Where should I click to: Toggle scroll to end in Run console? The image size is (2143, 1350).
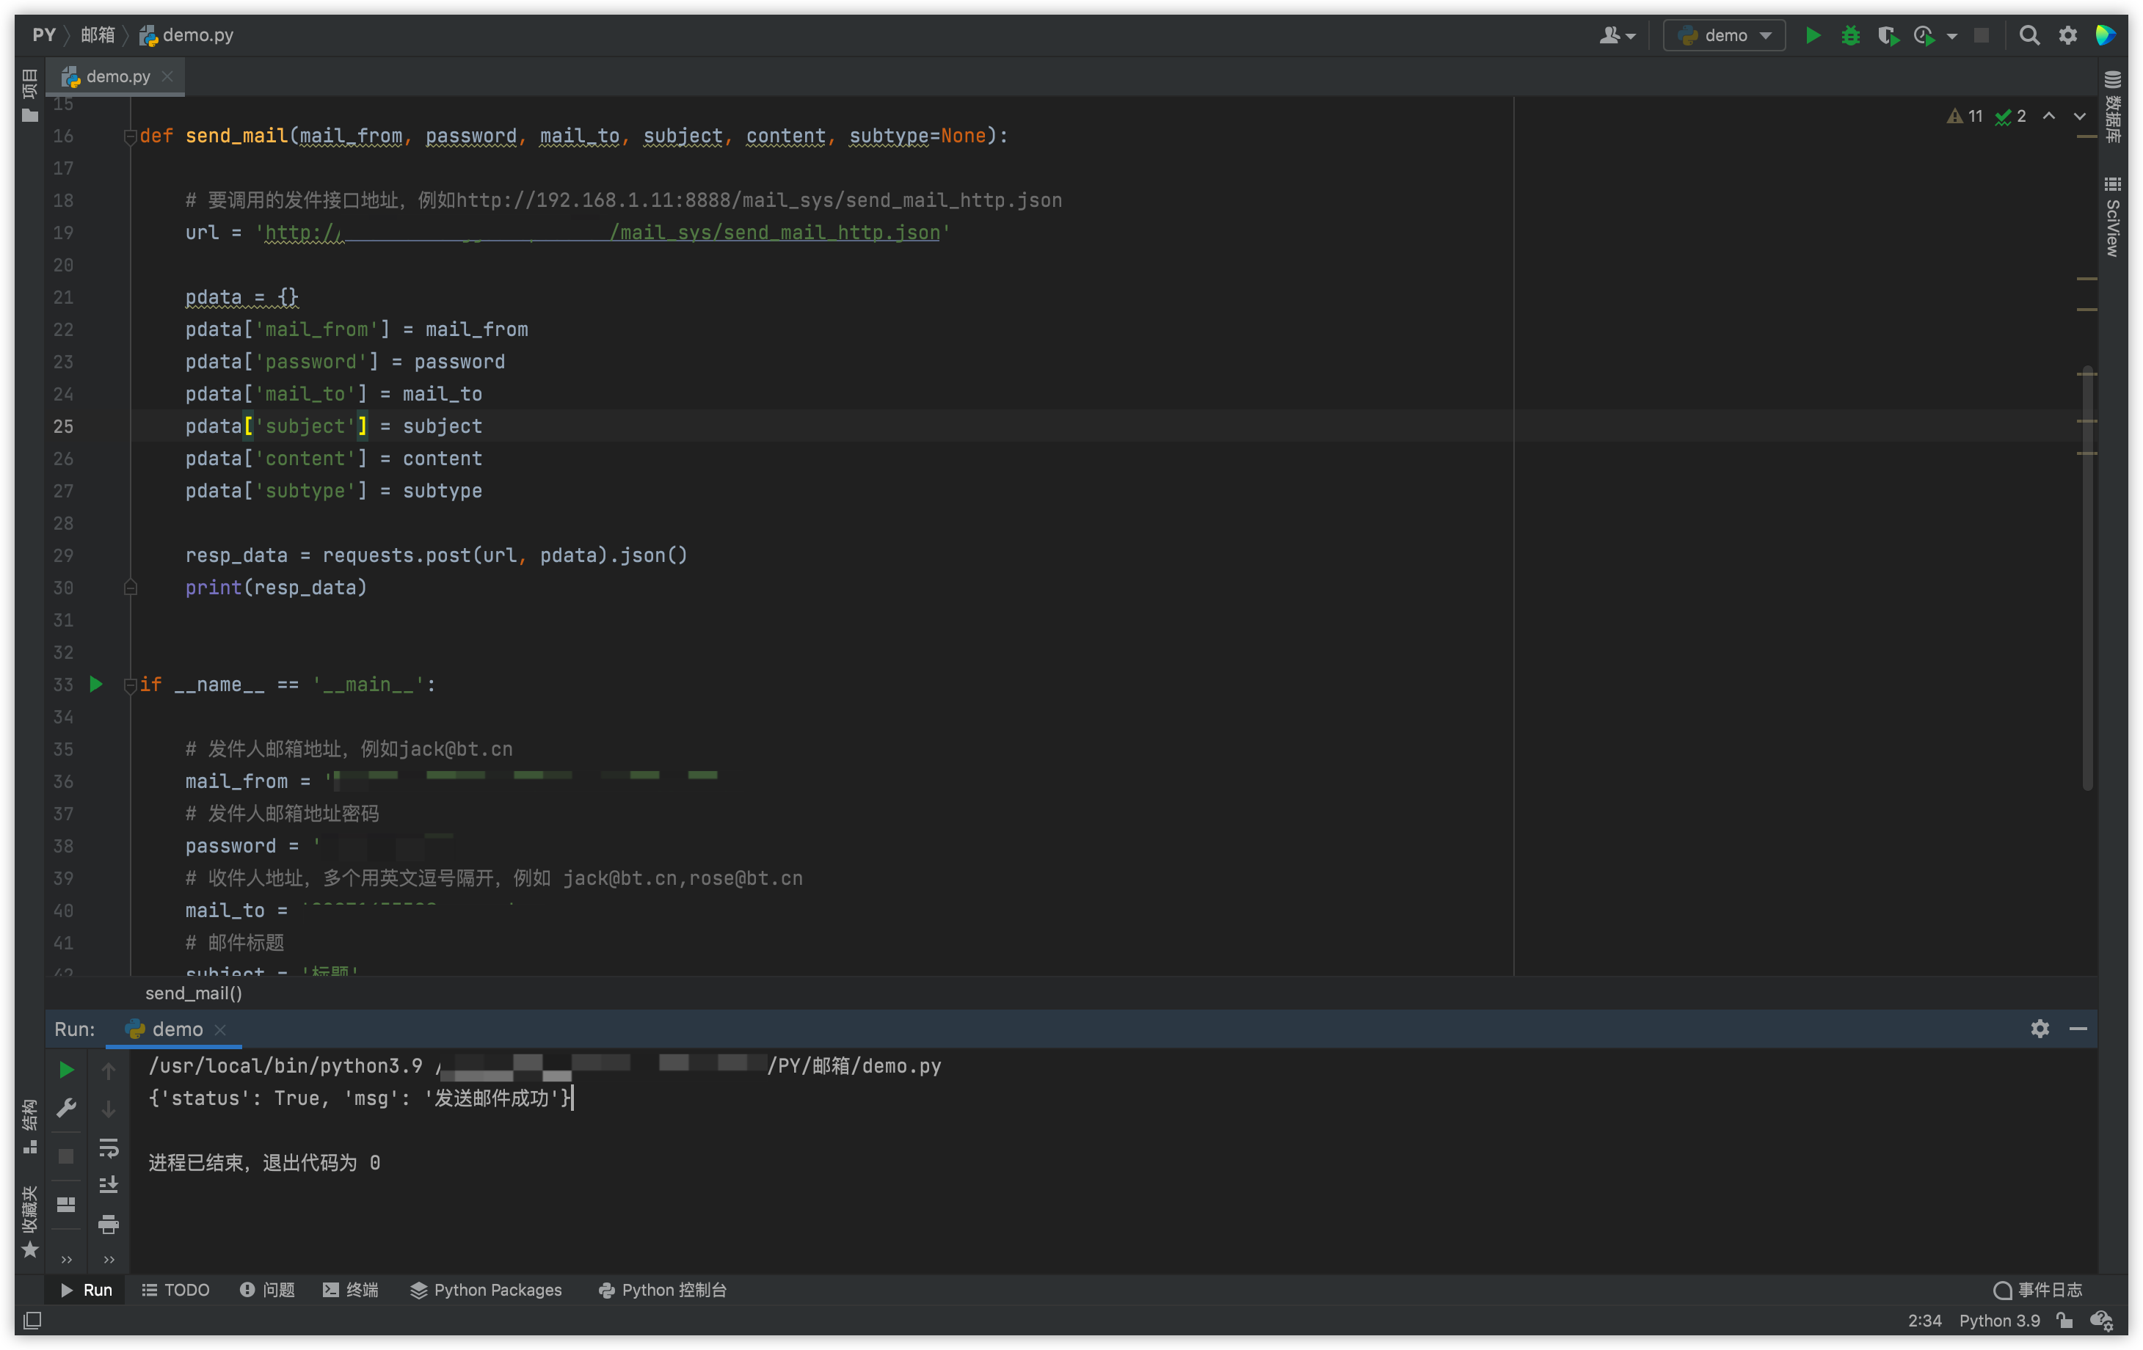109,1186
